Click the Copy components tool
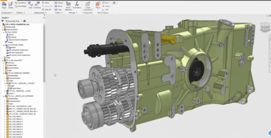271x138 pixels. [58, 10]
